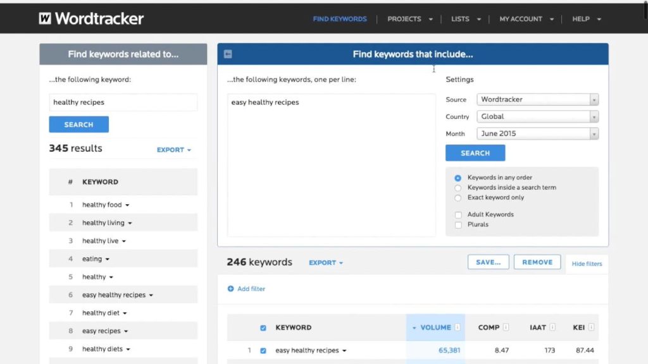Expand easy healthy recipes arrow in left list
This screenshot has height=364, width=648.
tap(151, 295)
